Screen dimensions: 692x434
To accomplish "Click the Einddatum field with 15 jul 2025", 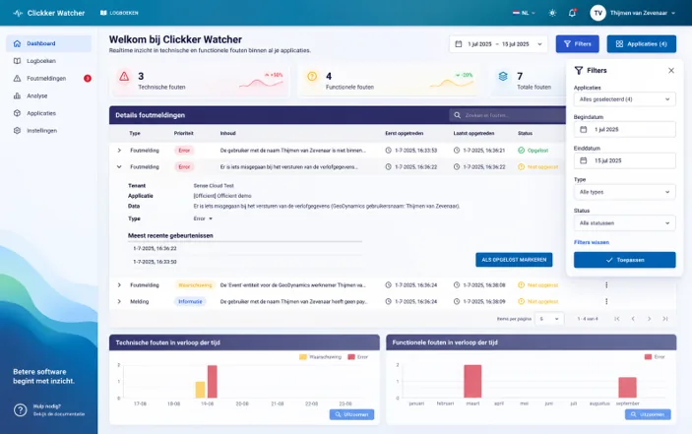I will [x=624, y=161].
